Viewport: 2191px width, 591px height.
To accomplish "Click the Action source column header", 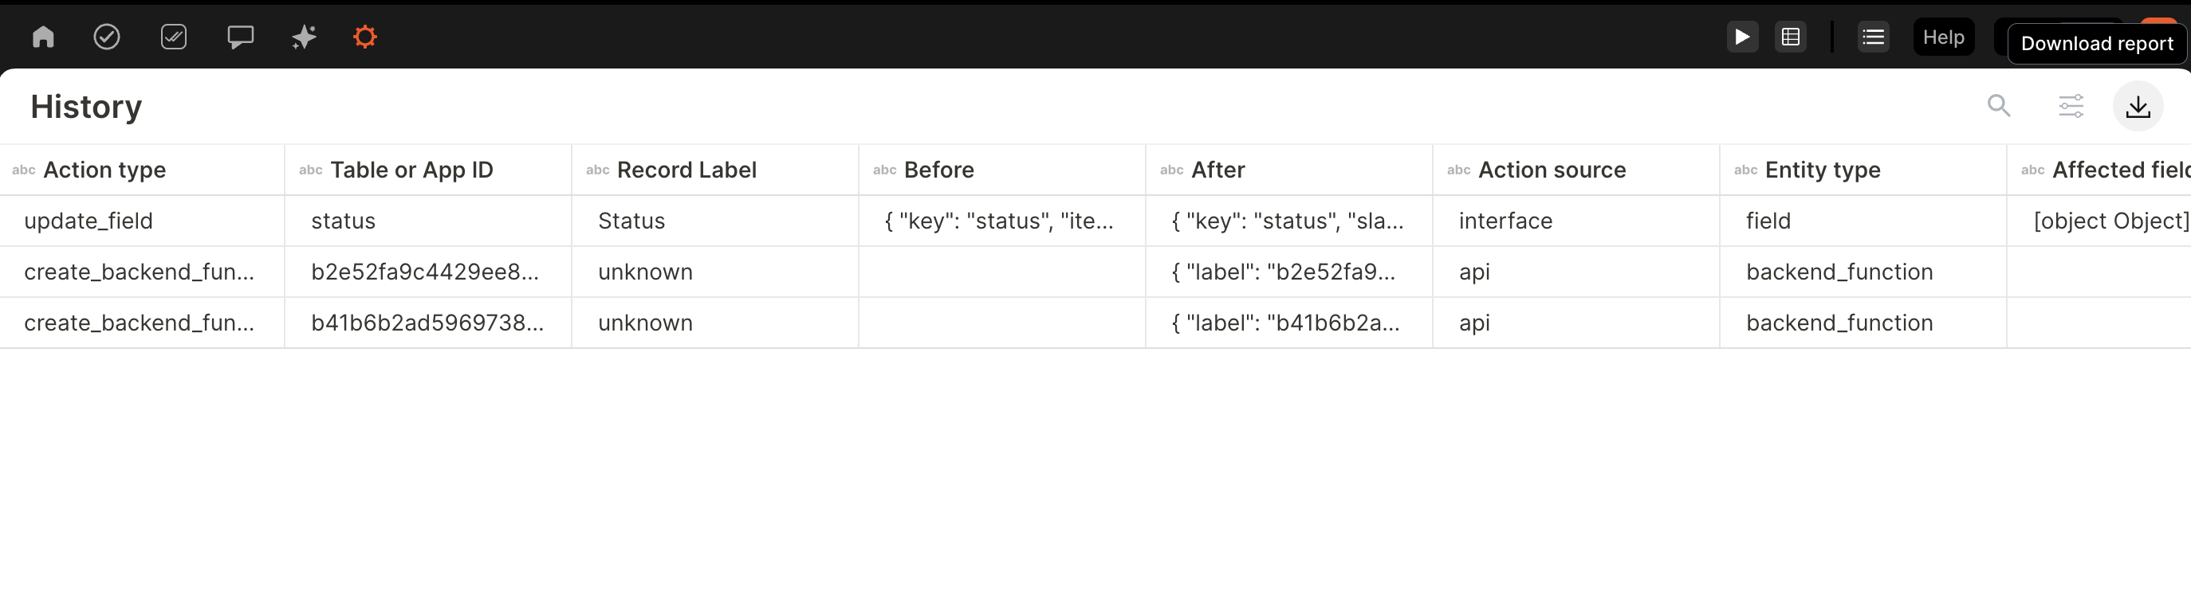I will [x=1552, y=170].
